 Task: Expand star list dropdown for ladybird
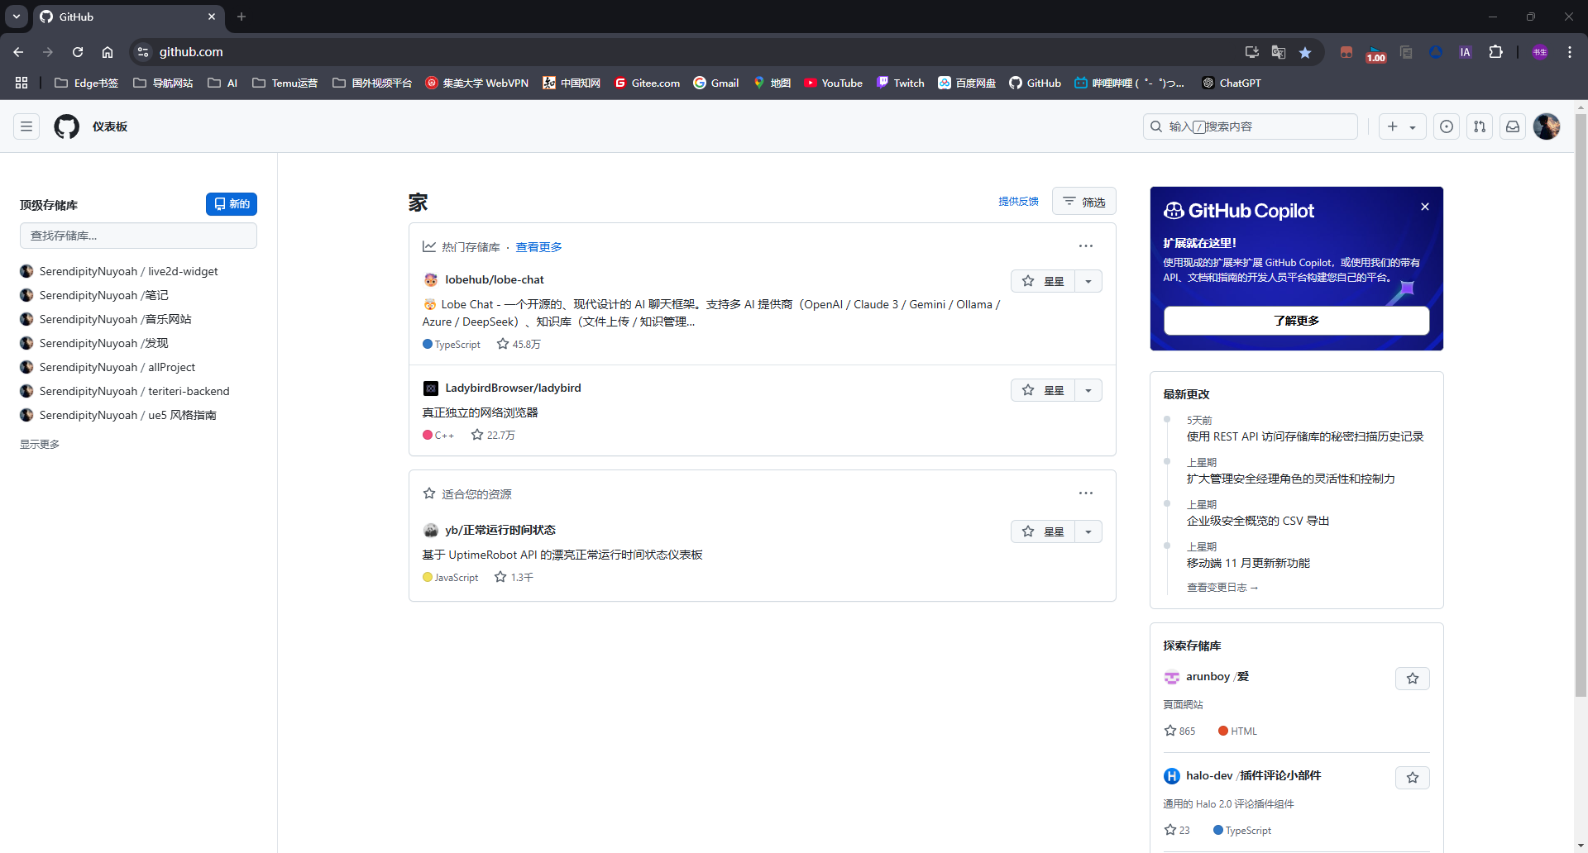click(1088, 390)
